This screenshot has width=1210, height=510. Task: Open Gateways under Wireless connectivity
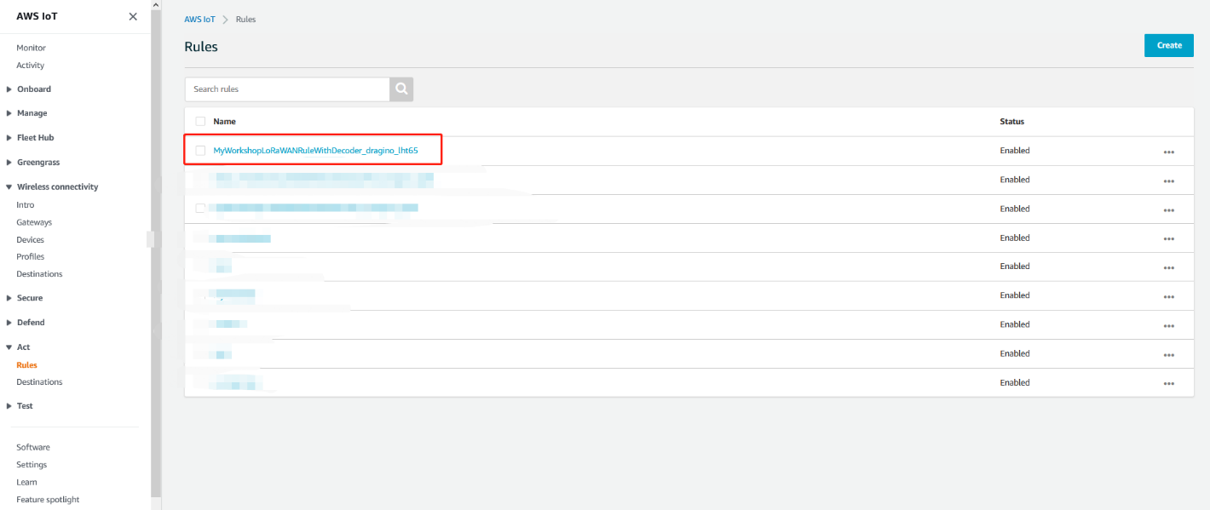(34, 222)
